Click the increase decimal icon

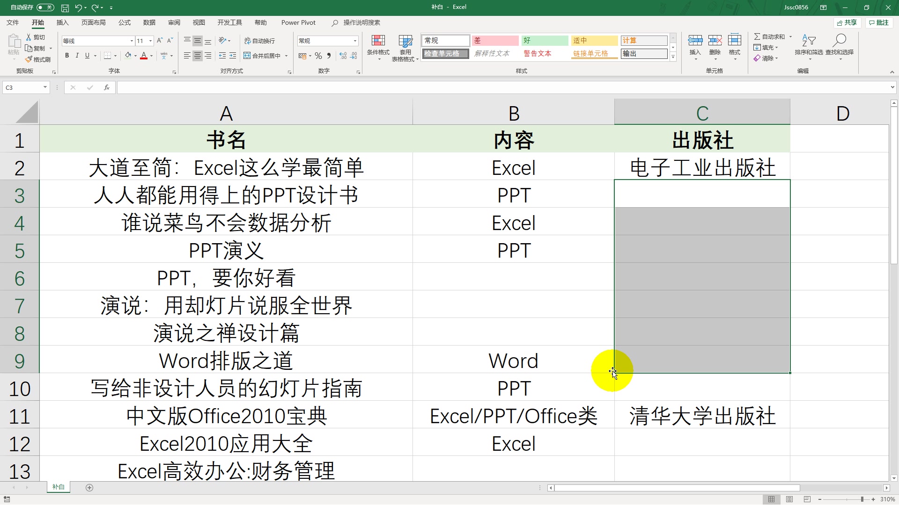pos(343,56)
